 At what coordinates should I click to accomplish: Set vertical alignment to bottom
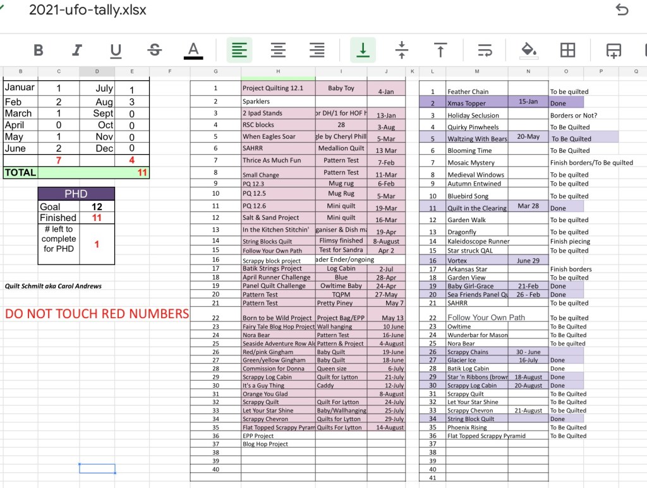(363, 50)
